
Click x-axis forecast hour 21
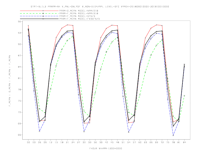click(67, 142)
